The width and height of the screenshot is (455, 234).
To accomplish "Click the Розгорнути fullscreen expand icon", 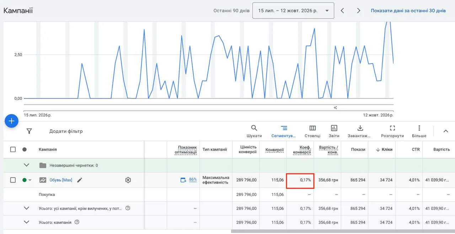I will (x=392, y=128).
